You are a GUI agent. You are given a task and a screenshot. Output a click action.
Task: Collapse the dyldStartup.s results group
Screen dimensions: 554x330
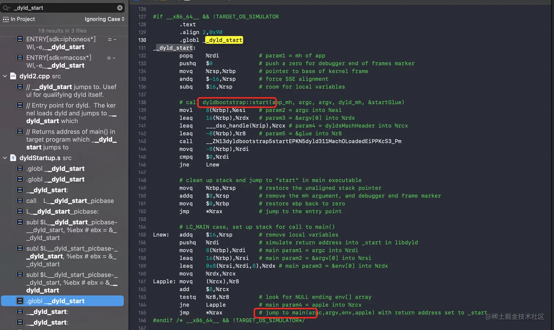[5, 158]
